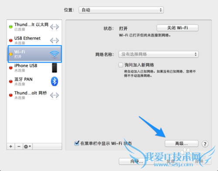Click the 向导 assistant button
This screenshot has width=218, height=171.
(x=136, y=161)
